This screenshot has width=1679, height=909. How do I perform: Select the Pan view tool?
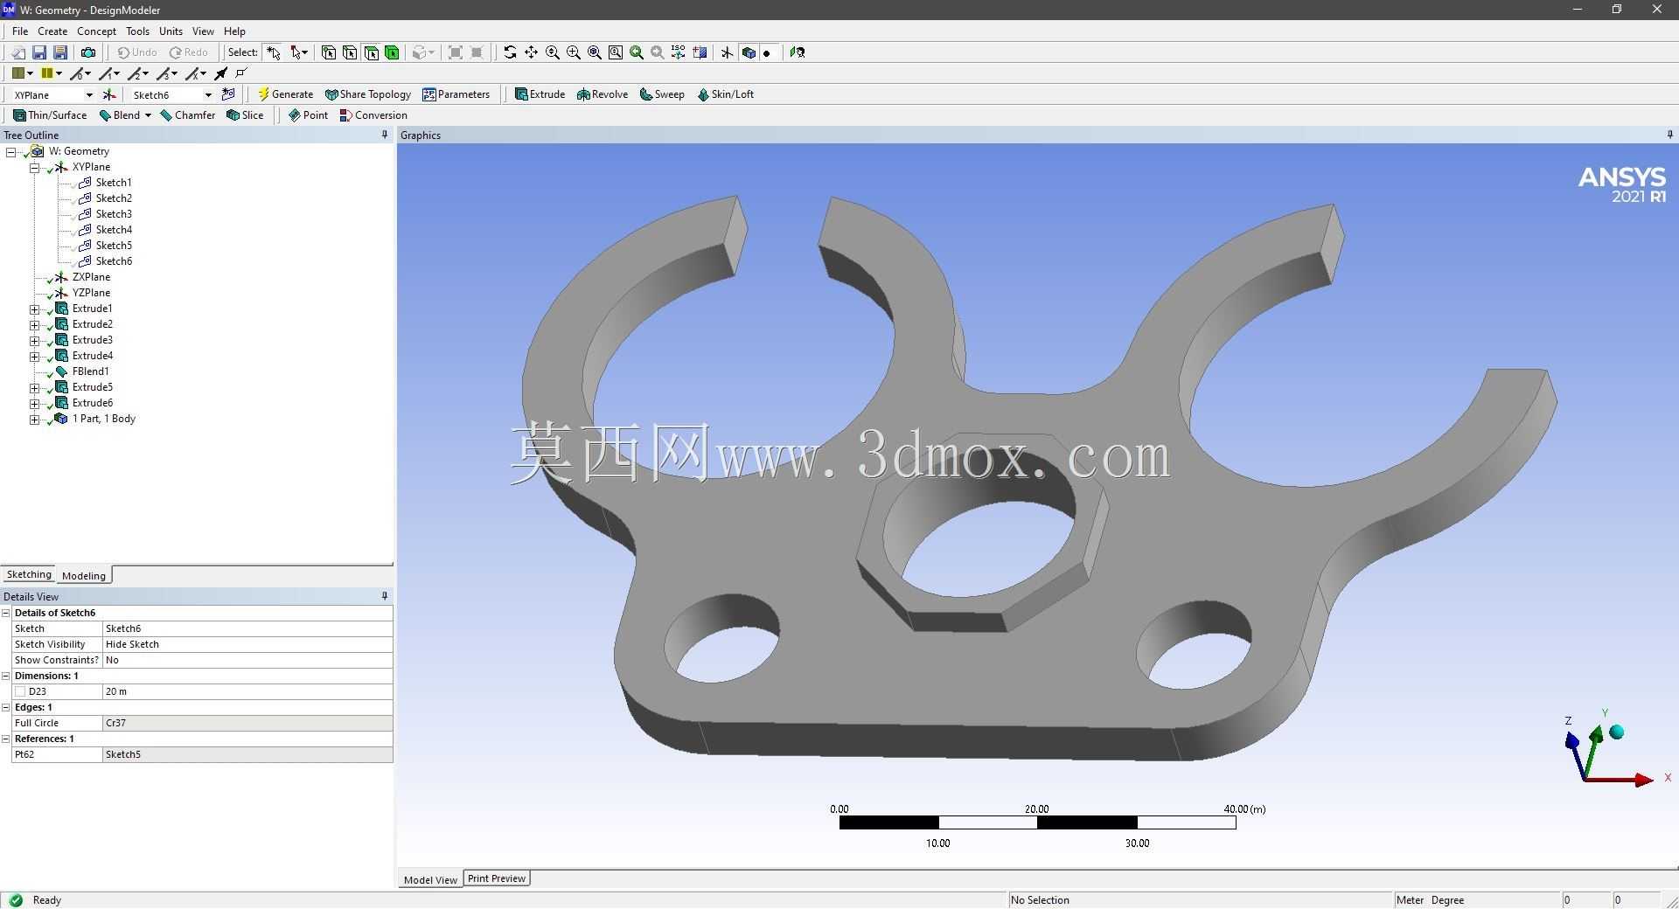pyautogui.click(x=531, y=52)
